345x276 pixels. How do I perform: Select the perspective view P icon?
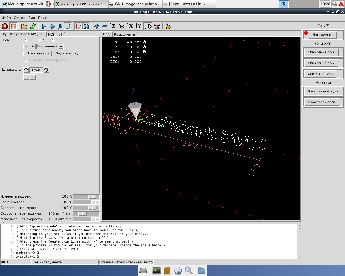point(148,26)
